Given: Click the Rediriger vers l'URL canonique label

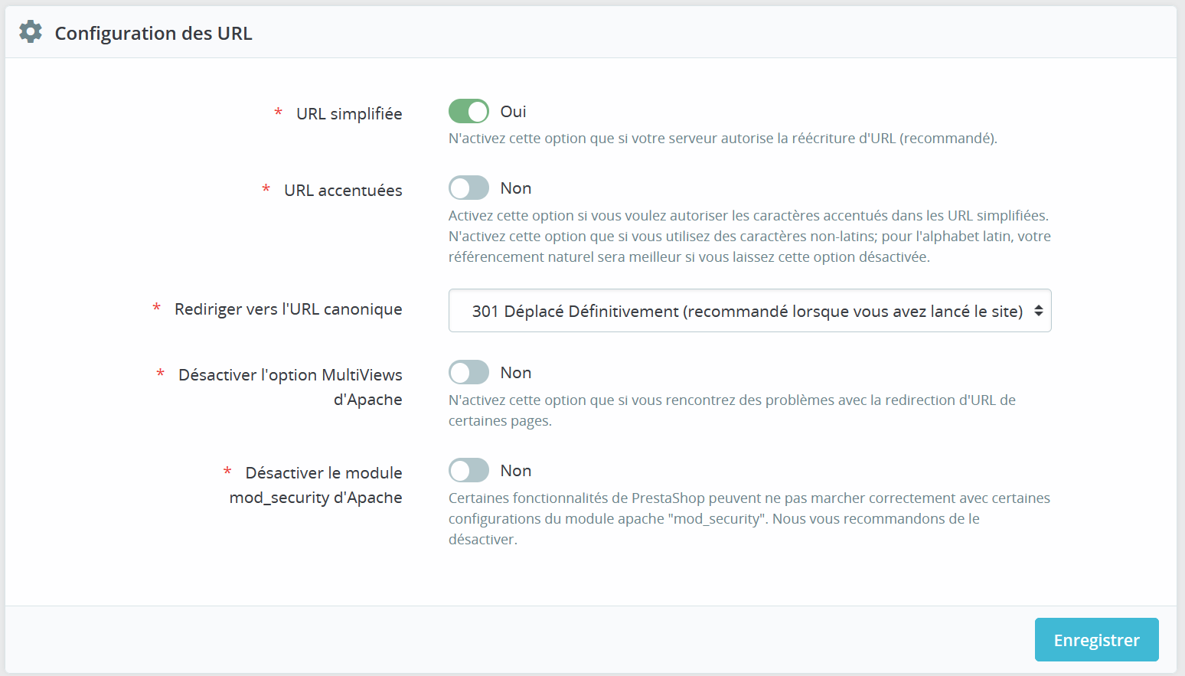Looking at the screenshot, I should tap(288, 309).
